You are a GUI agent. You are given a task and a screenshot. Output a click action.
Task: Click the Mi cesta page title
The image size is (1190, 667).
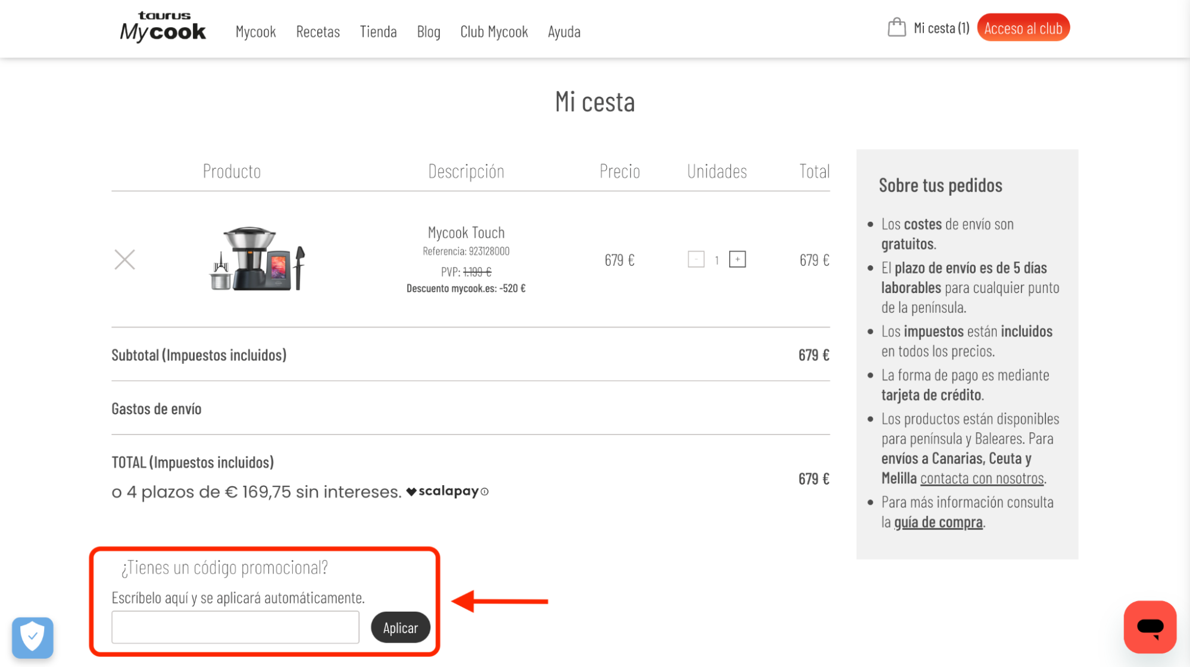(x=595, y=102)
